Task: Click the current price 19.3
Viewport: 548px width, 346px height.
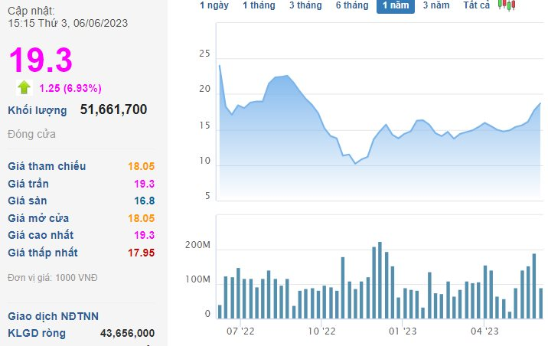Action: pyautogui.click(x=41, y=60)
